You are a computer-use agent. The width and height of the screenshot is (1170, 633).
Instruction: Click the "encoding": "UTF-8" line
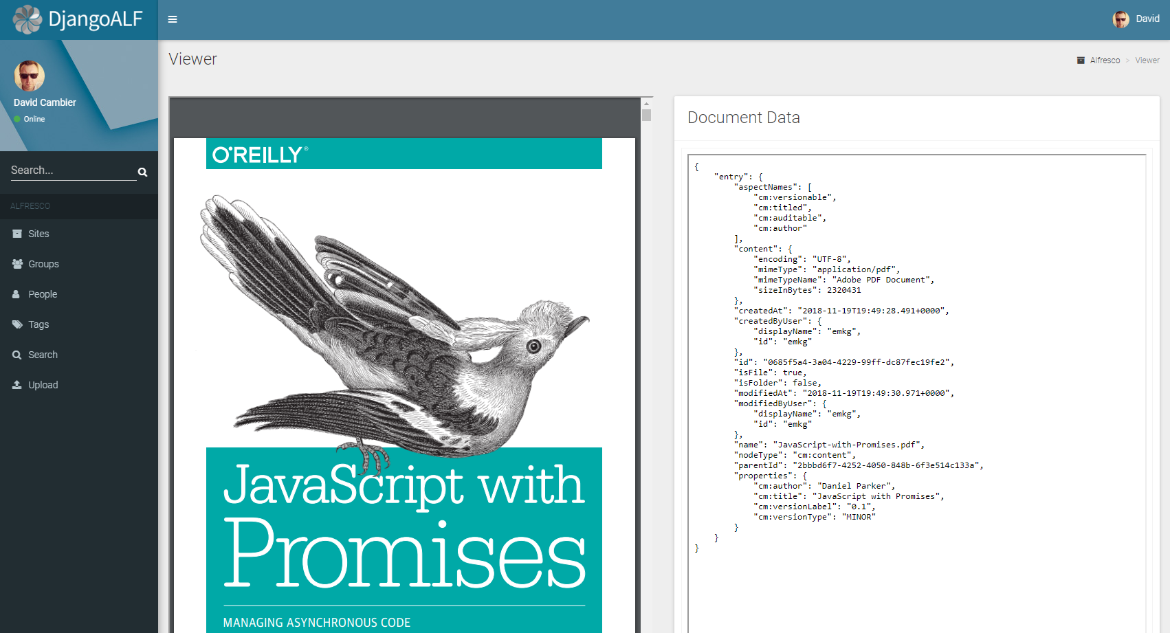pos(802,259)
